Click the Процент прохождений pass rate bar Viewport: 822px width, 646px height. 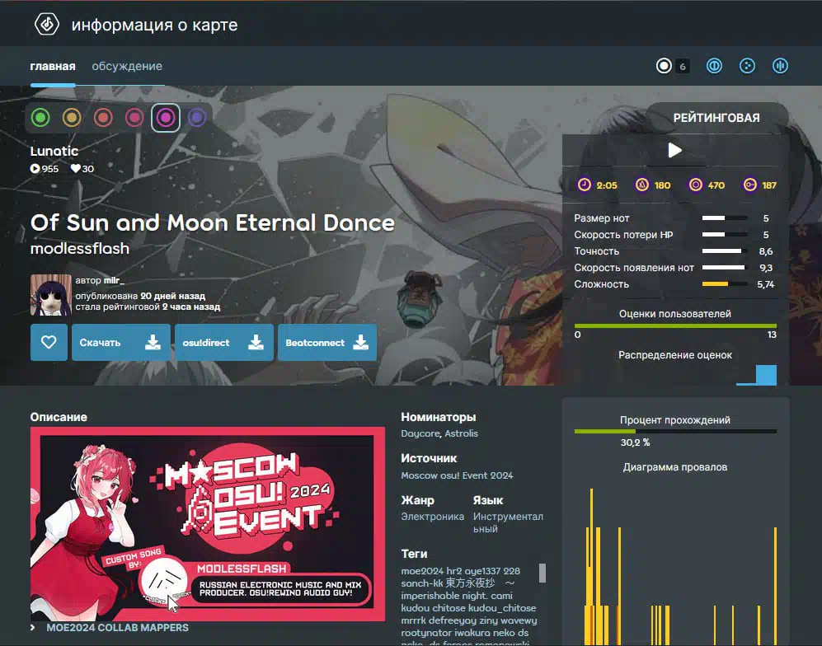click(675, 432)
